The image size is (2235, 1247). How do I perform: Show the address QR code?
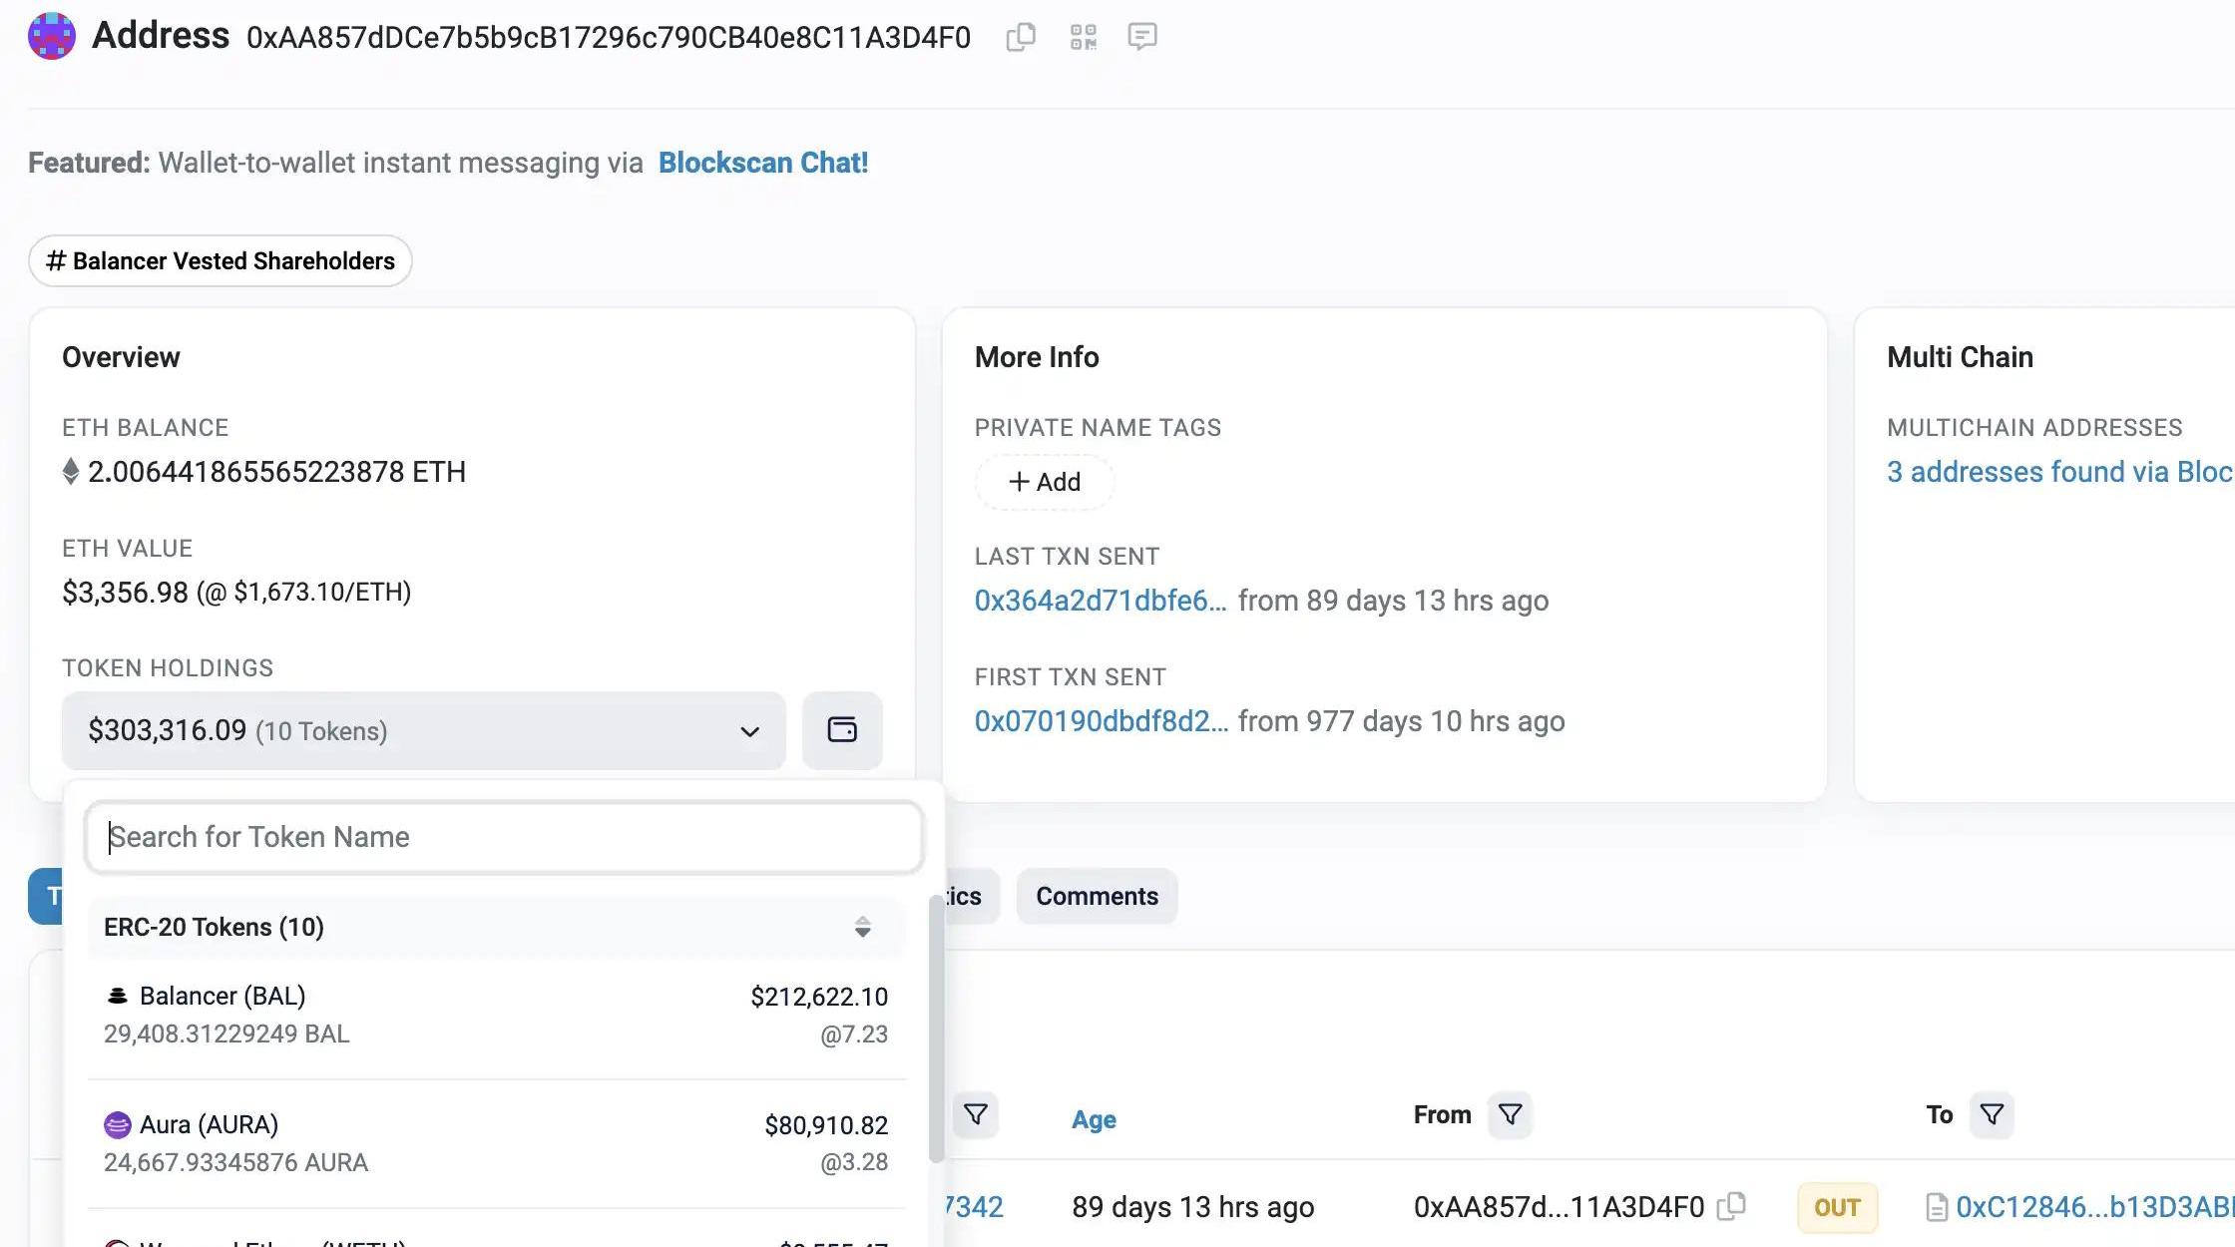[x=1083, y=37]
